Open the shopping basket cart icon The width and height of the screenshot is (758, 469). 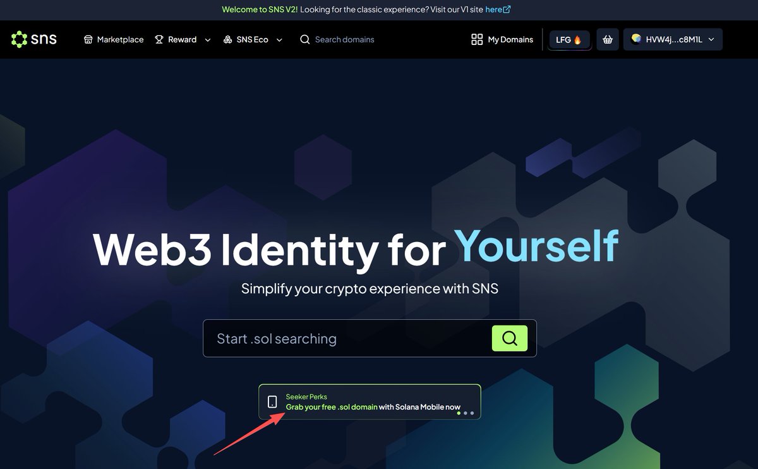coord(608,39)
